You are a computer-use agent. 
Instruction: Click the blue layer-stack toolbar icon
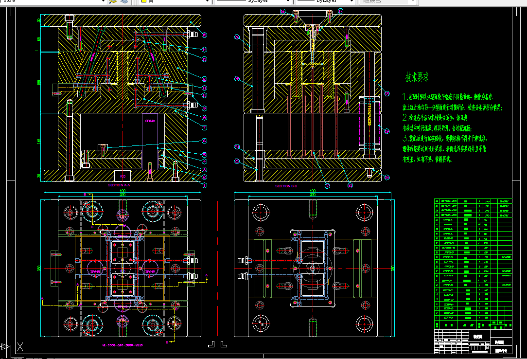124,1
